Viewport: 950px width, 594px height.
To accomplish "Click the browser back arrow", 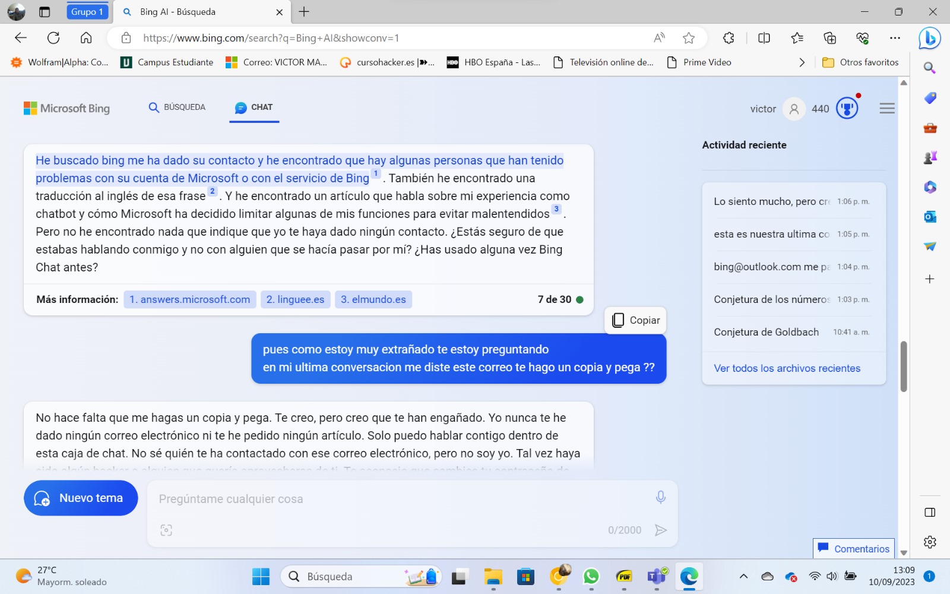I will (x=21, y=38).
